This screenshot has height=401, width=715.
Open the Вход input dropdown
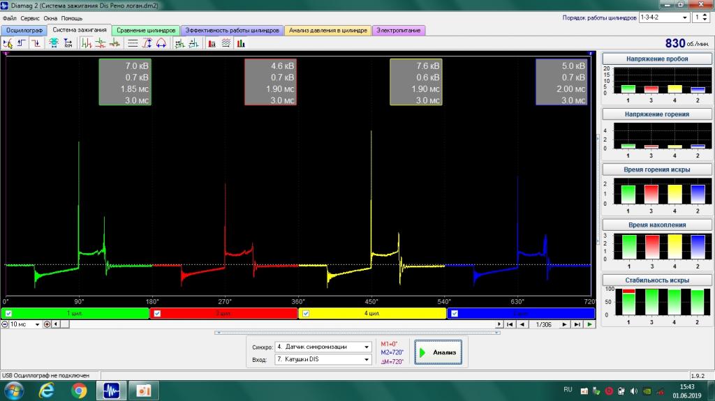click(366, 360)
